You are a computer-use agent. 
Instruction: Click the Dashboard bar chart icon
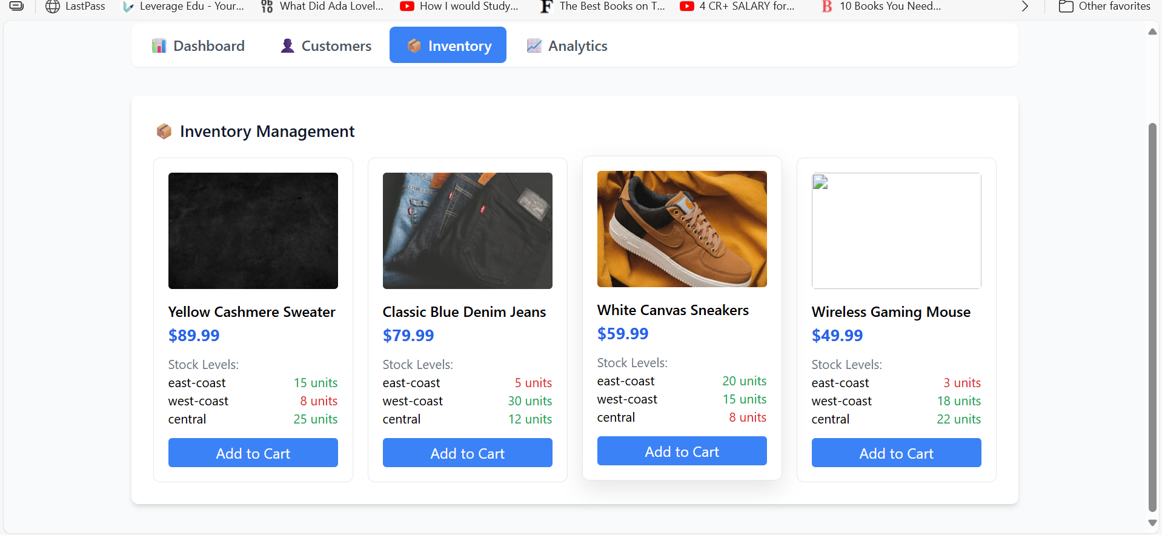click(159, 45)
